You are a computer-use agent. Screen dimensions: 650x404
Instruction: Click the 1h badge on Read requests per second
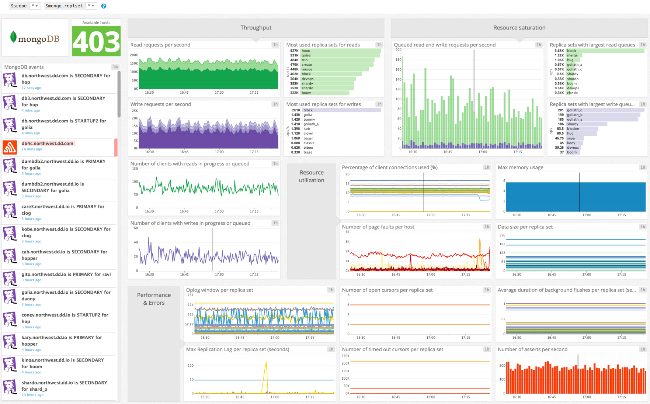[x=275, y=44]
